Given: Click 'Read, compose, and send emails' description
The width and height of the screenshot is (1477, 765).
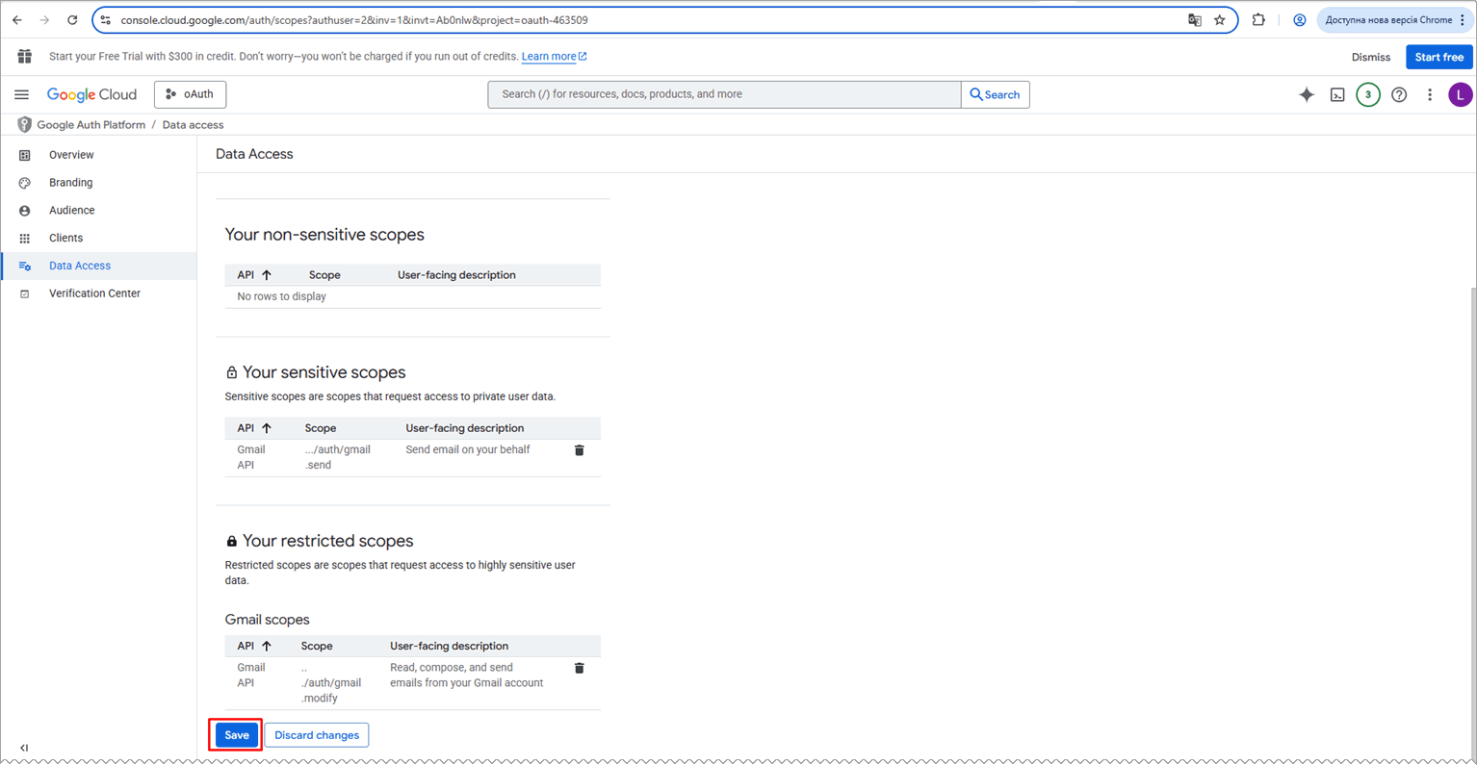Looking at the screenshot, I should pyautogui.click(x=466, y=675).
